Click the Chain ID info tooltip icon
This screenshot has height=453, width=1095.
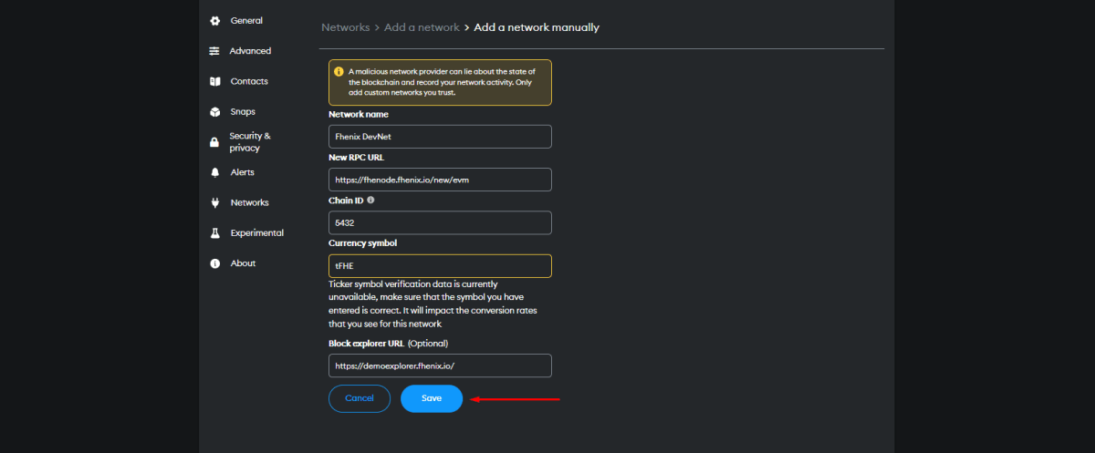[x=370, y=200]
